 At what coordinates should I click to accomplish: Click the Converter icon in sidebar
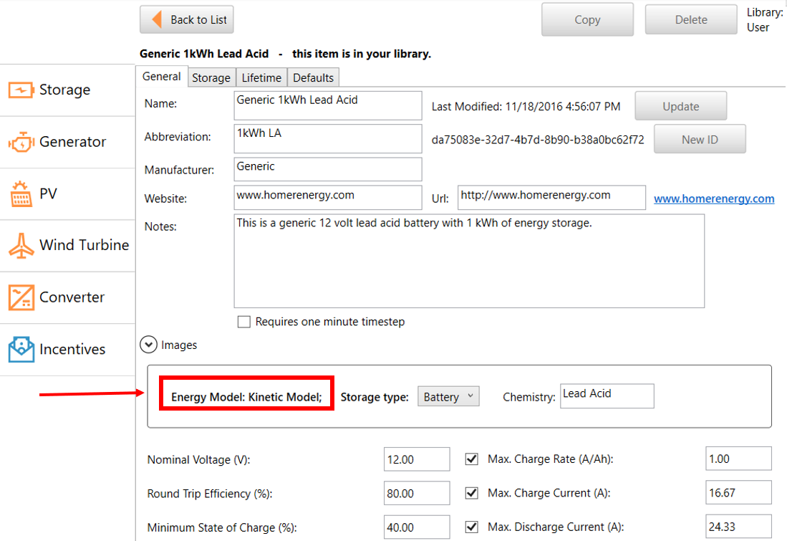tap(21, 297)
